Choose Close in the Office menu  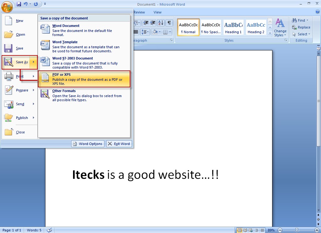tap(19, 132)
